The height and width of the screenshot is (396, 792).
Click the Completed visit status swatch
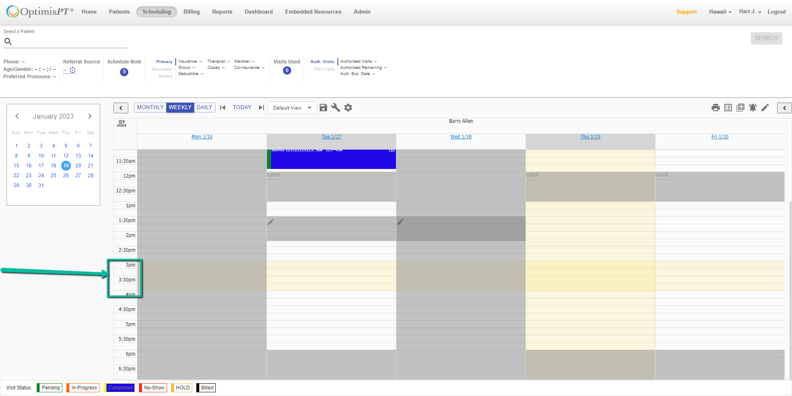(x=120, y=387)
